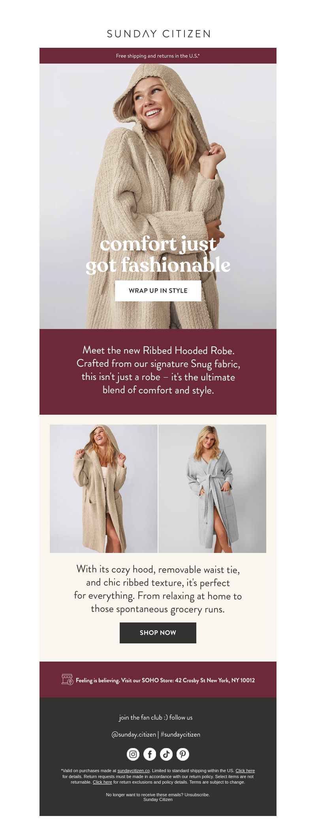Click the comfort just got fashionable headline

coord(158,254)
